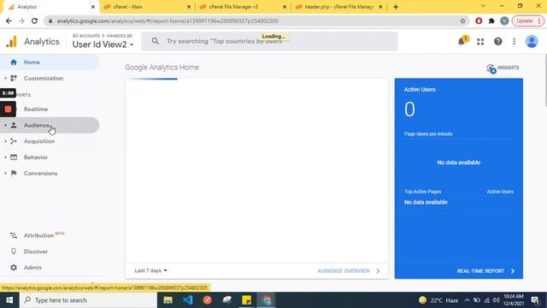Image resolution: width=547 pixels, height=308 pixels.
Task: Switch to the cPanel File Manager v3 tab
Action: click(242, 7)
